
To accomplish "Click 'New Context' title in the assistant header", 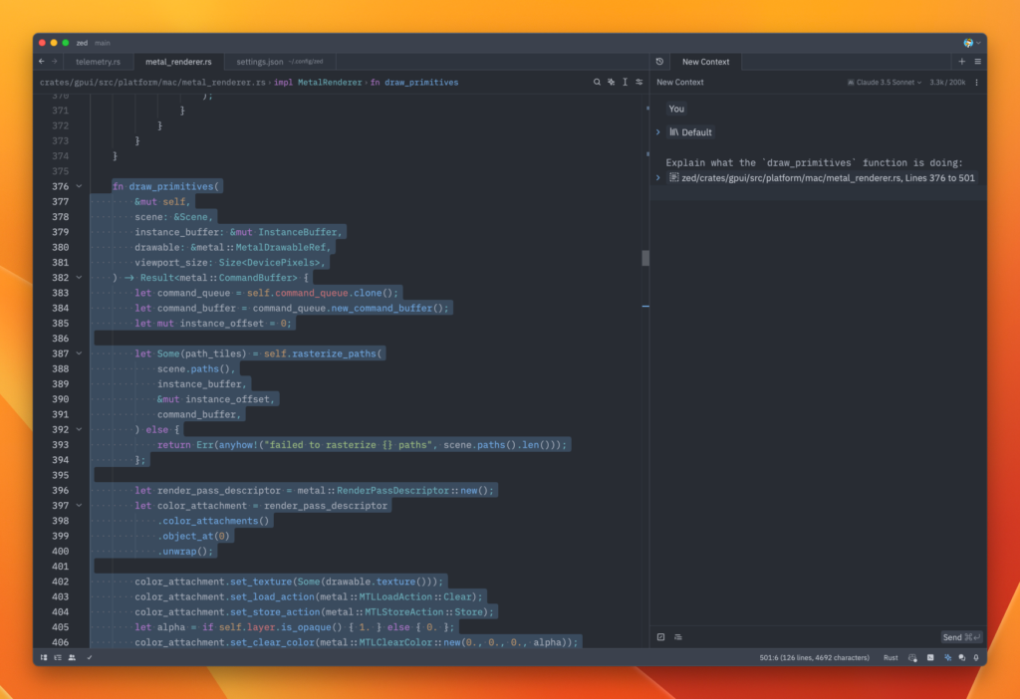I will click(679, 82).
